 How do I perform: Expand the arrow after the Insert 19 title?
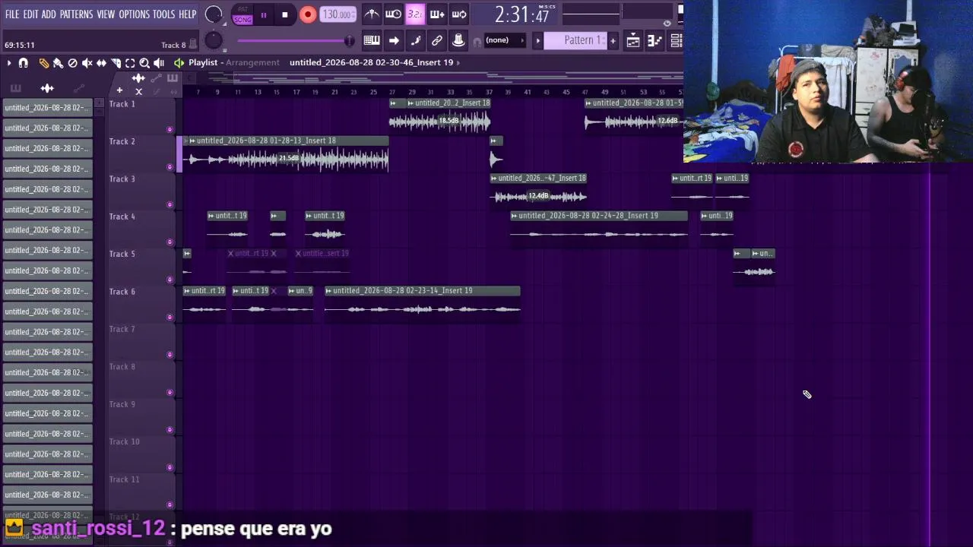pos(459,63)
